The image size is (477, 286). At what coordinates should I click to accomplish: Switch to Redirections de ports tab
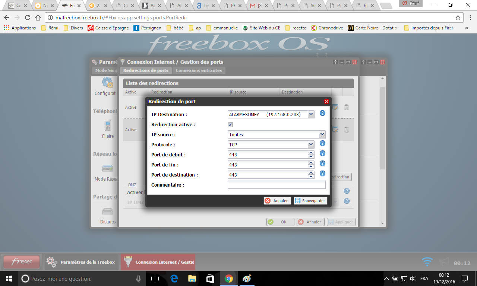pos(146,70)
